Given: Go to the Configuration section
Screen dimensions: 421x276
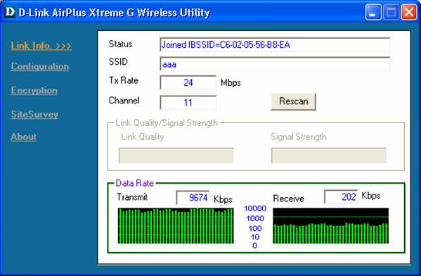Looking at the screenshot, I should coord(40,66).
